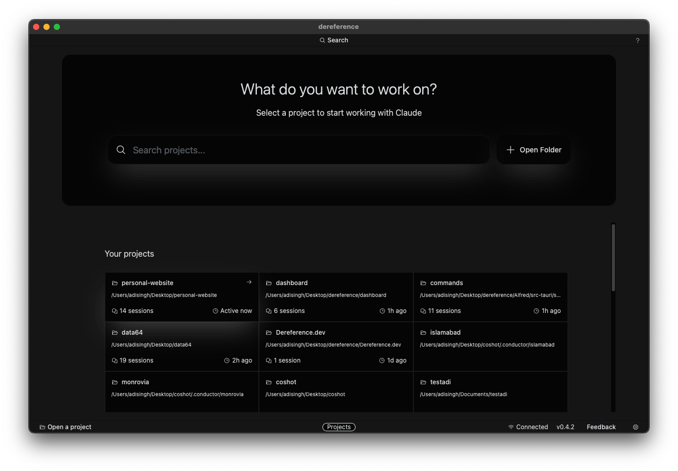
Task: Click session chat icon on Dereference.dev card
Action: [x=269, y=360]
